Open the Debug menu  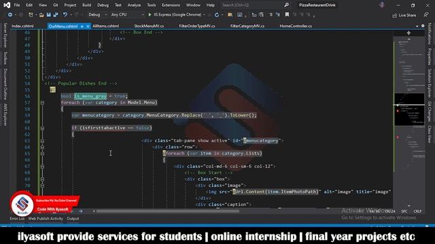point(103,5)
